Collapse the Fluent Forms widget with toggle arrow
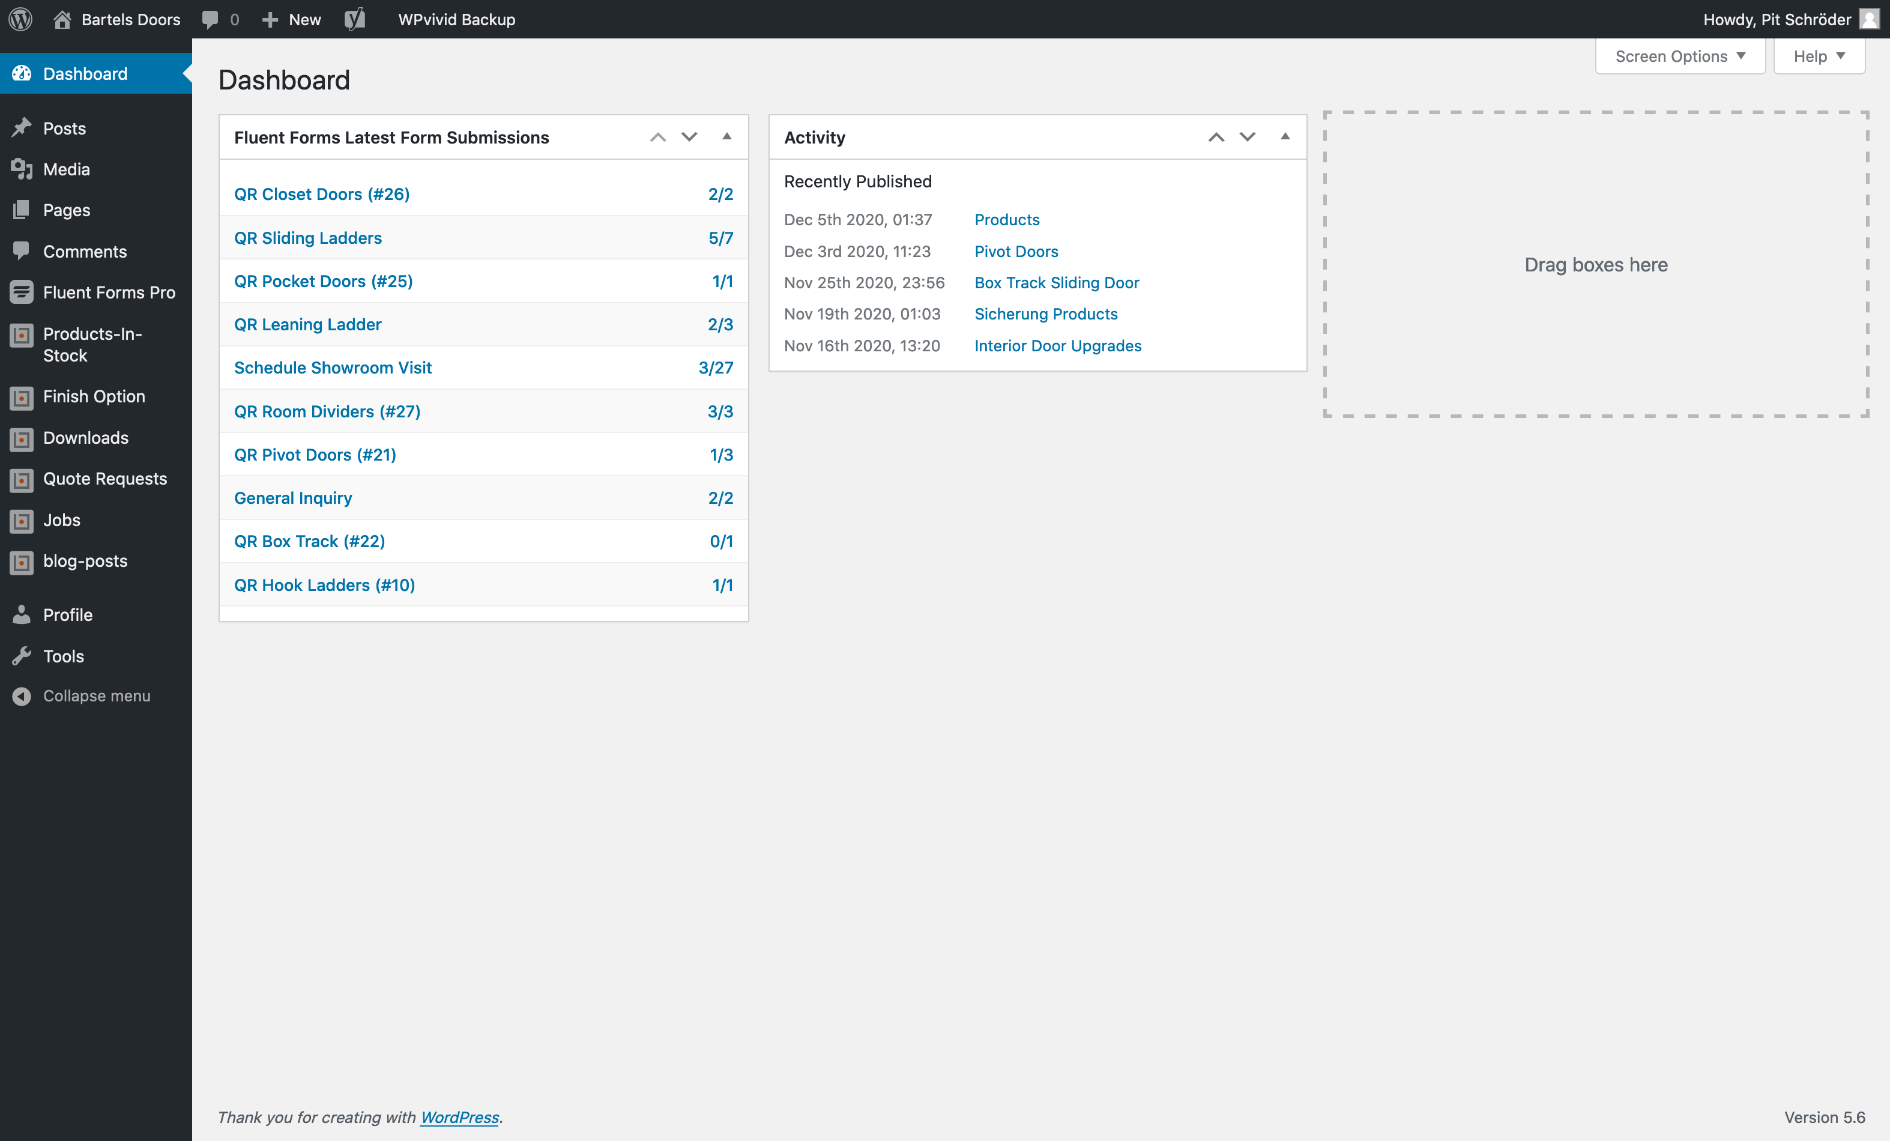 pos(726,136)
